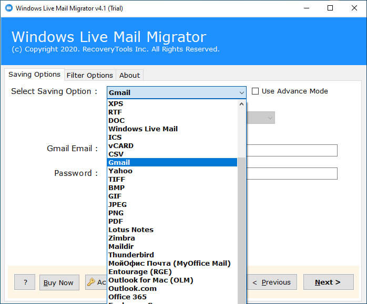Close the Windows Live Mail Migrator window
This screenshot has height=304, width=367.
[x=354, y=8]
